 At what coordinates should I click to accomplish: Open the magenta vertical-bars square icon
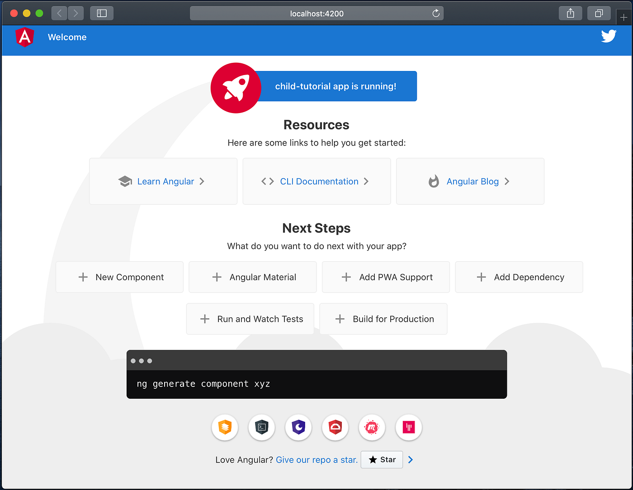coord(409,427)
